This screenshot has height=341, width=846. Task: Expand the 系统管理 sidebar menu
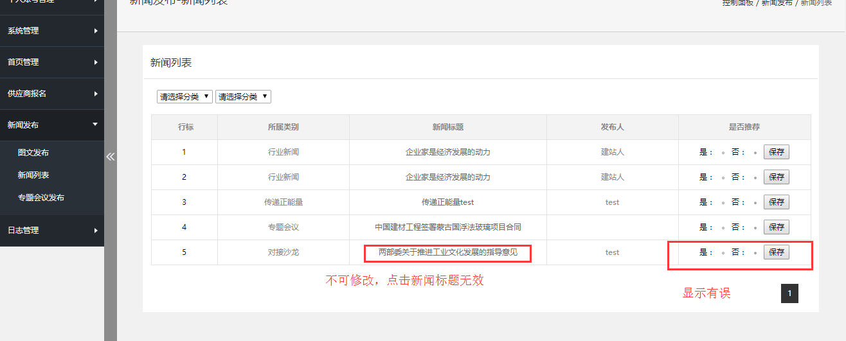click(x=52, y=31)
